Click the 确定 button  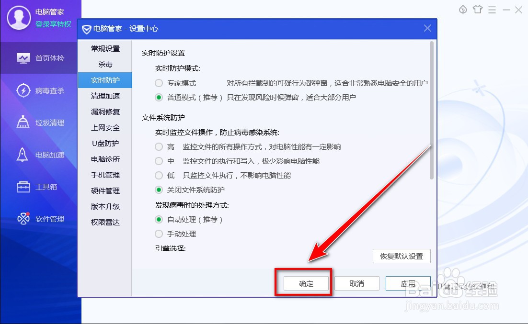coord(306,284)
